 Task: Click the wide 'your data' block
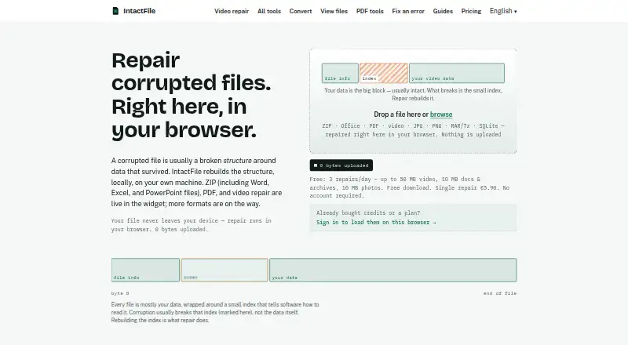393,270
